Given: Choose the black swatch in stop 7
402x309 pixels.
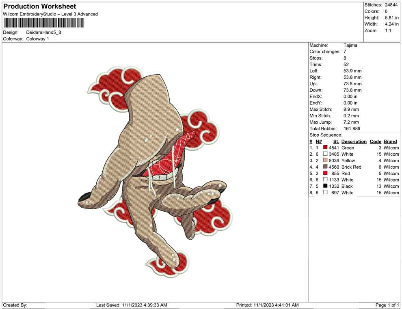Looking at the screenshot, I should [x=325, y=186].
